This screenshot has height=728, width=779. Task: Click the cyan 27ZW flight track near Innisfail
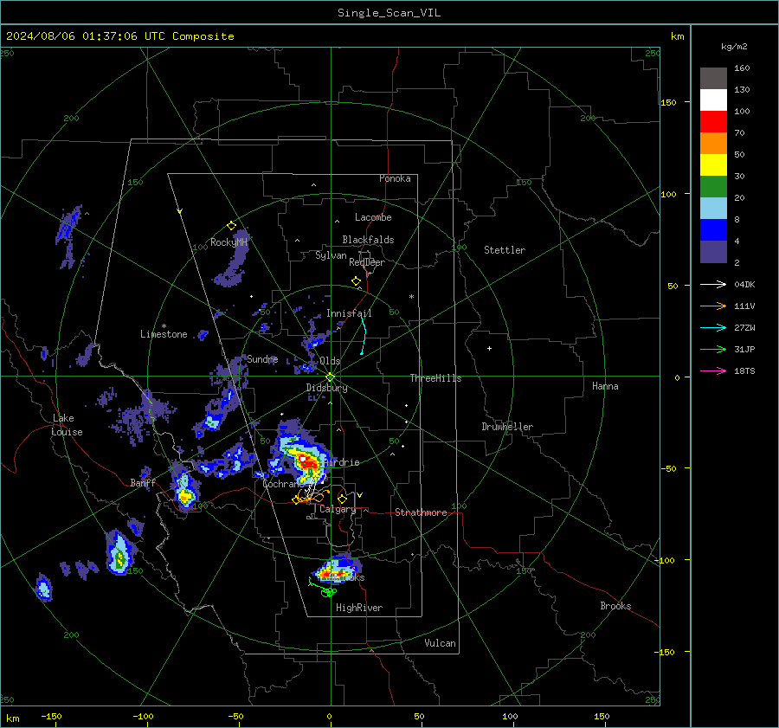coord(364,335)
